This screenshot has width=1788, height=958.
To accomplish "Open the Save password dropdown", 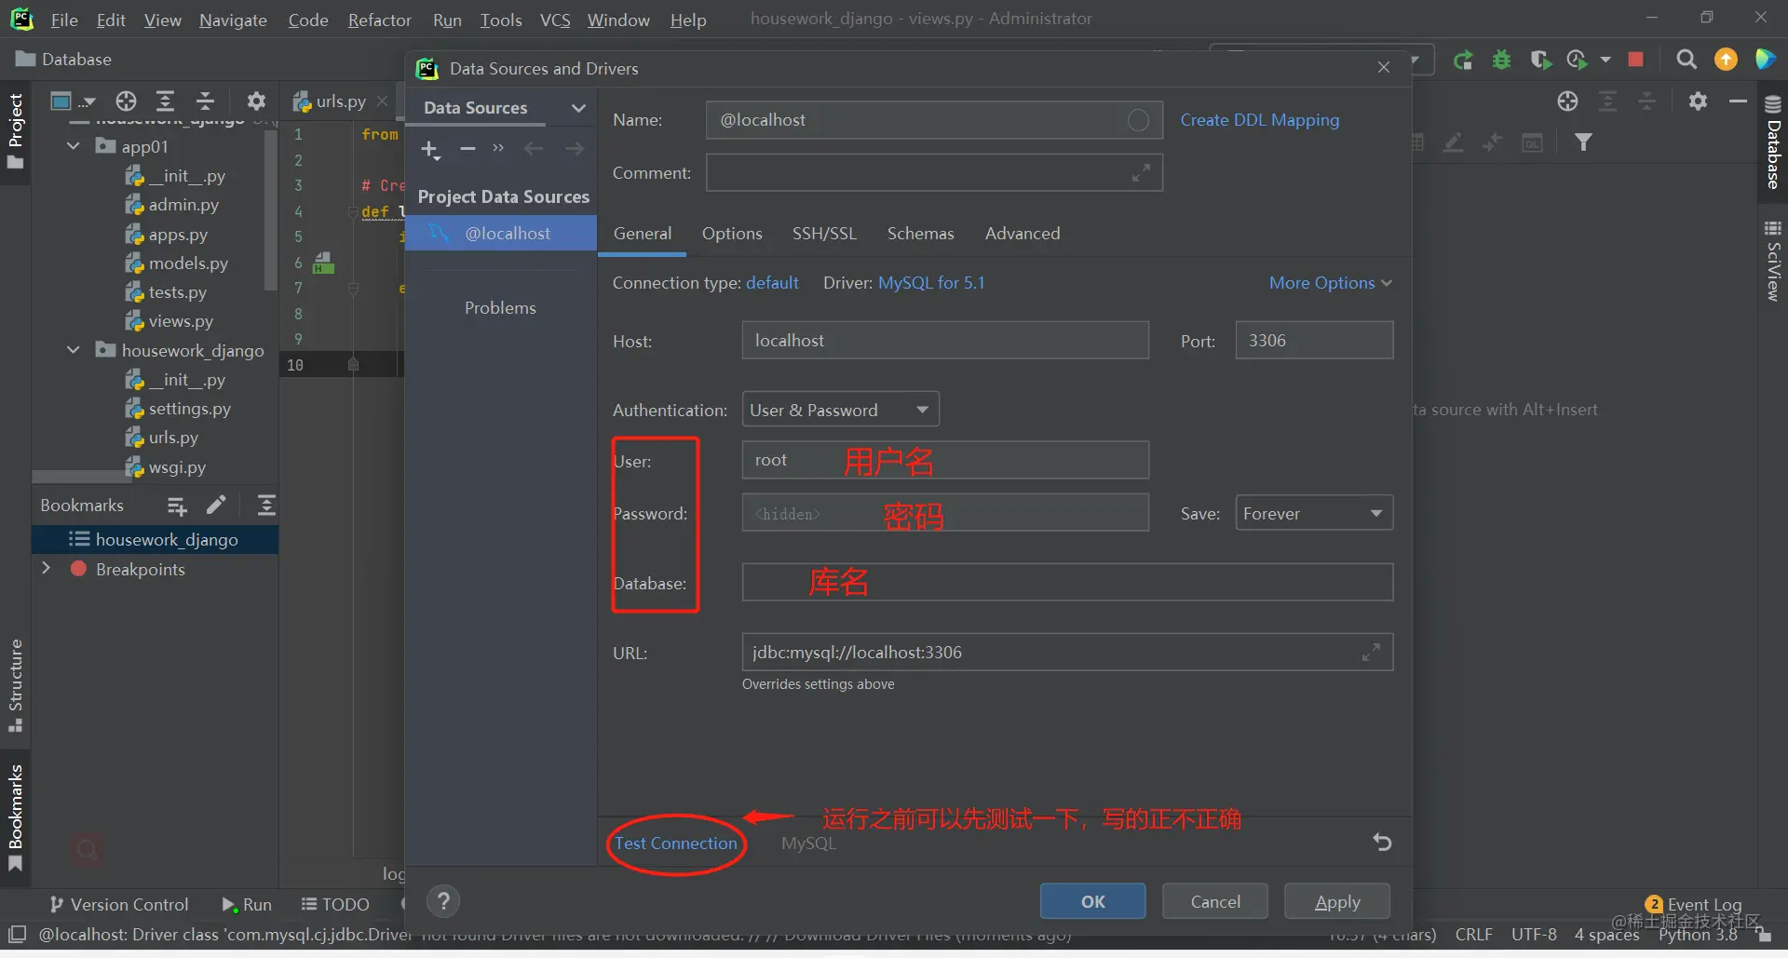I will (x=1314, y=513).
